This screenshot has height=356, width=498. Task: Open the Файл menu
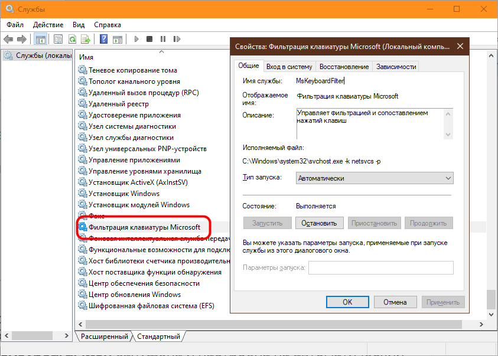tap(15, 25)
